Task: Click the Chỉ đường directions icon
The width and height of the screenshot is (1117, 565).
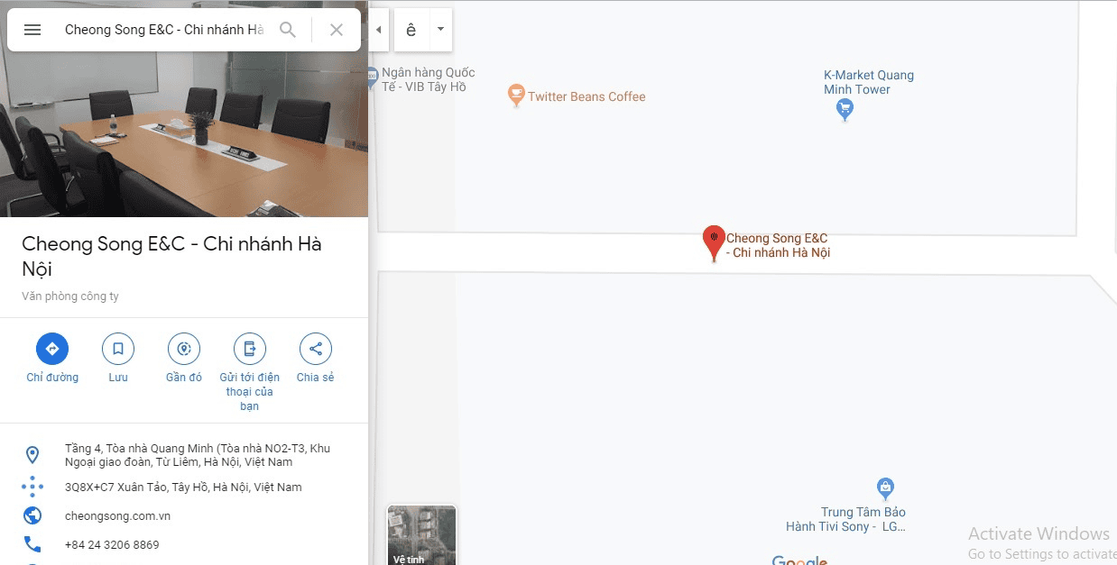Action: 52,349
